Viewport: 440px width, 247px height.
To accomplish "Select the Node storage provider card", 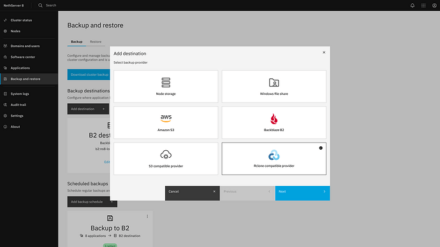I will (x=166, y=86).
